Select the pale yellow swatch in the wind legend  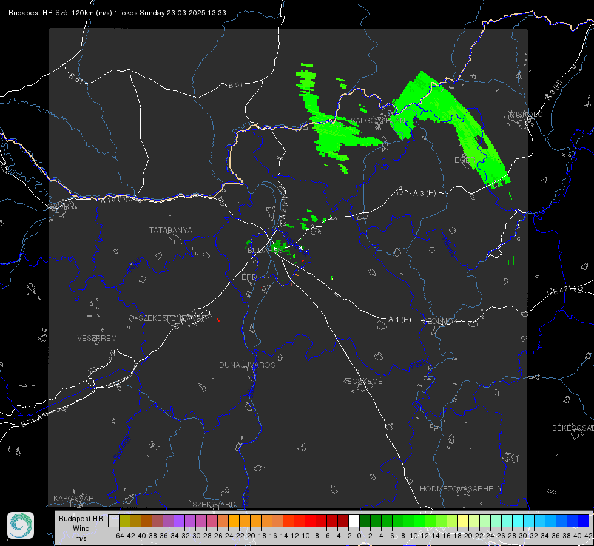click(463, 521)
